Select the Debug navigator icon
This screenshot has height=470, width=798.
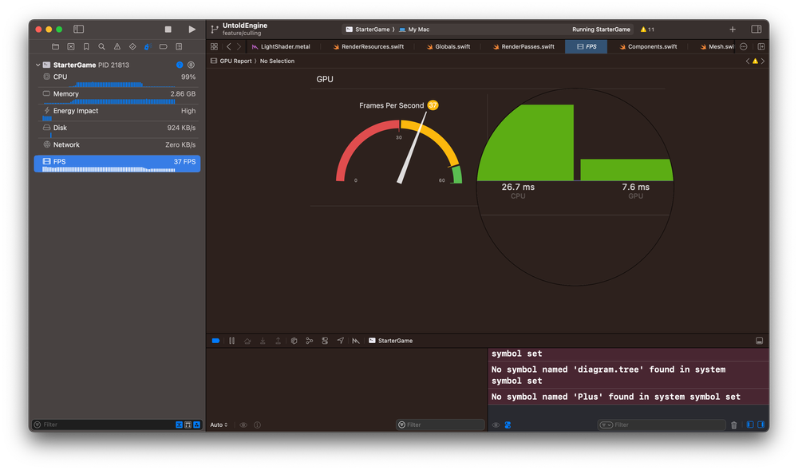(x=148, y=47)
